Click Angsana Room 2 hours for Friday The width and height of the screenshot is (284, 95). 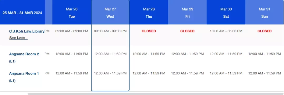tap(187, 54)
